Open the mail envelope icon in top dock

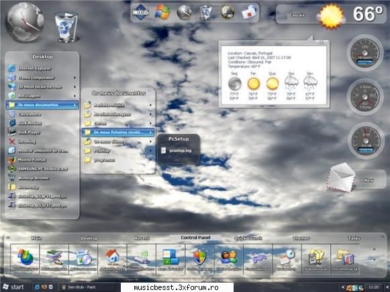(249, 12)
